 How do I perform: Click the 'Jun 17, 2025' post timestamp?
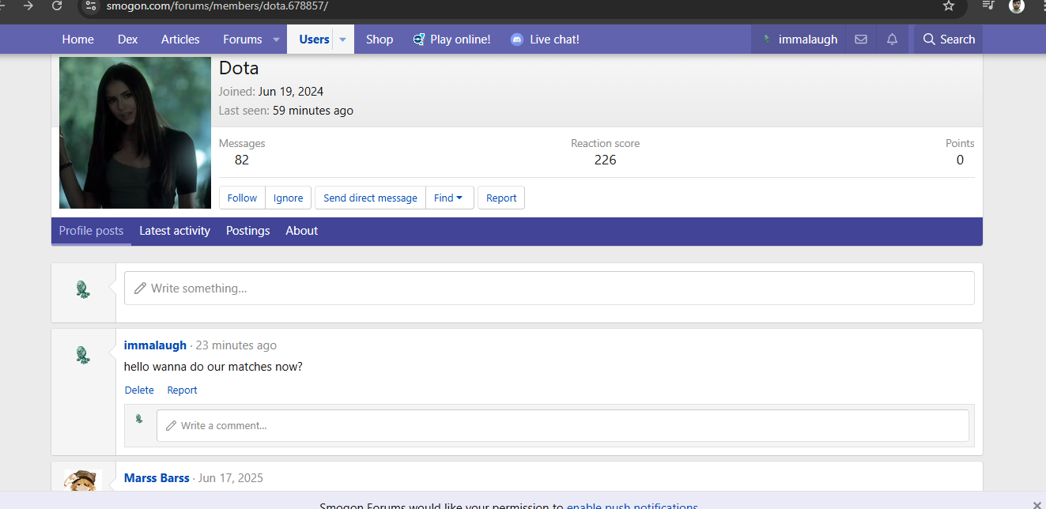[x=231, y=478]
